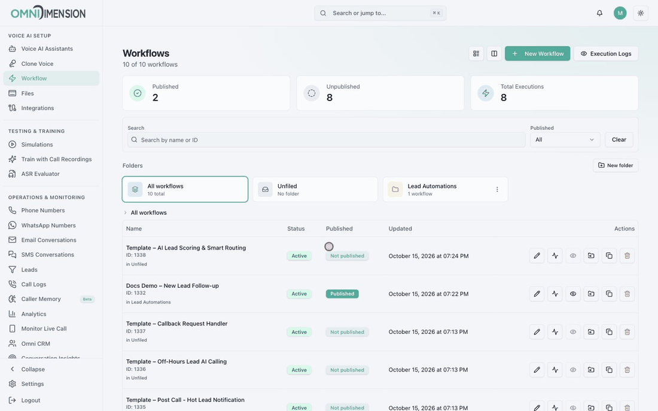This screenshot has height=411, width=658.
Task: Move AI Lead Scoring workflow to folder
Action: (591, 255)
